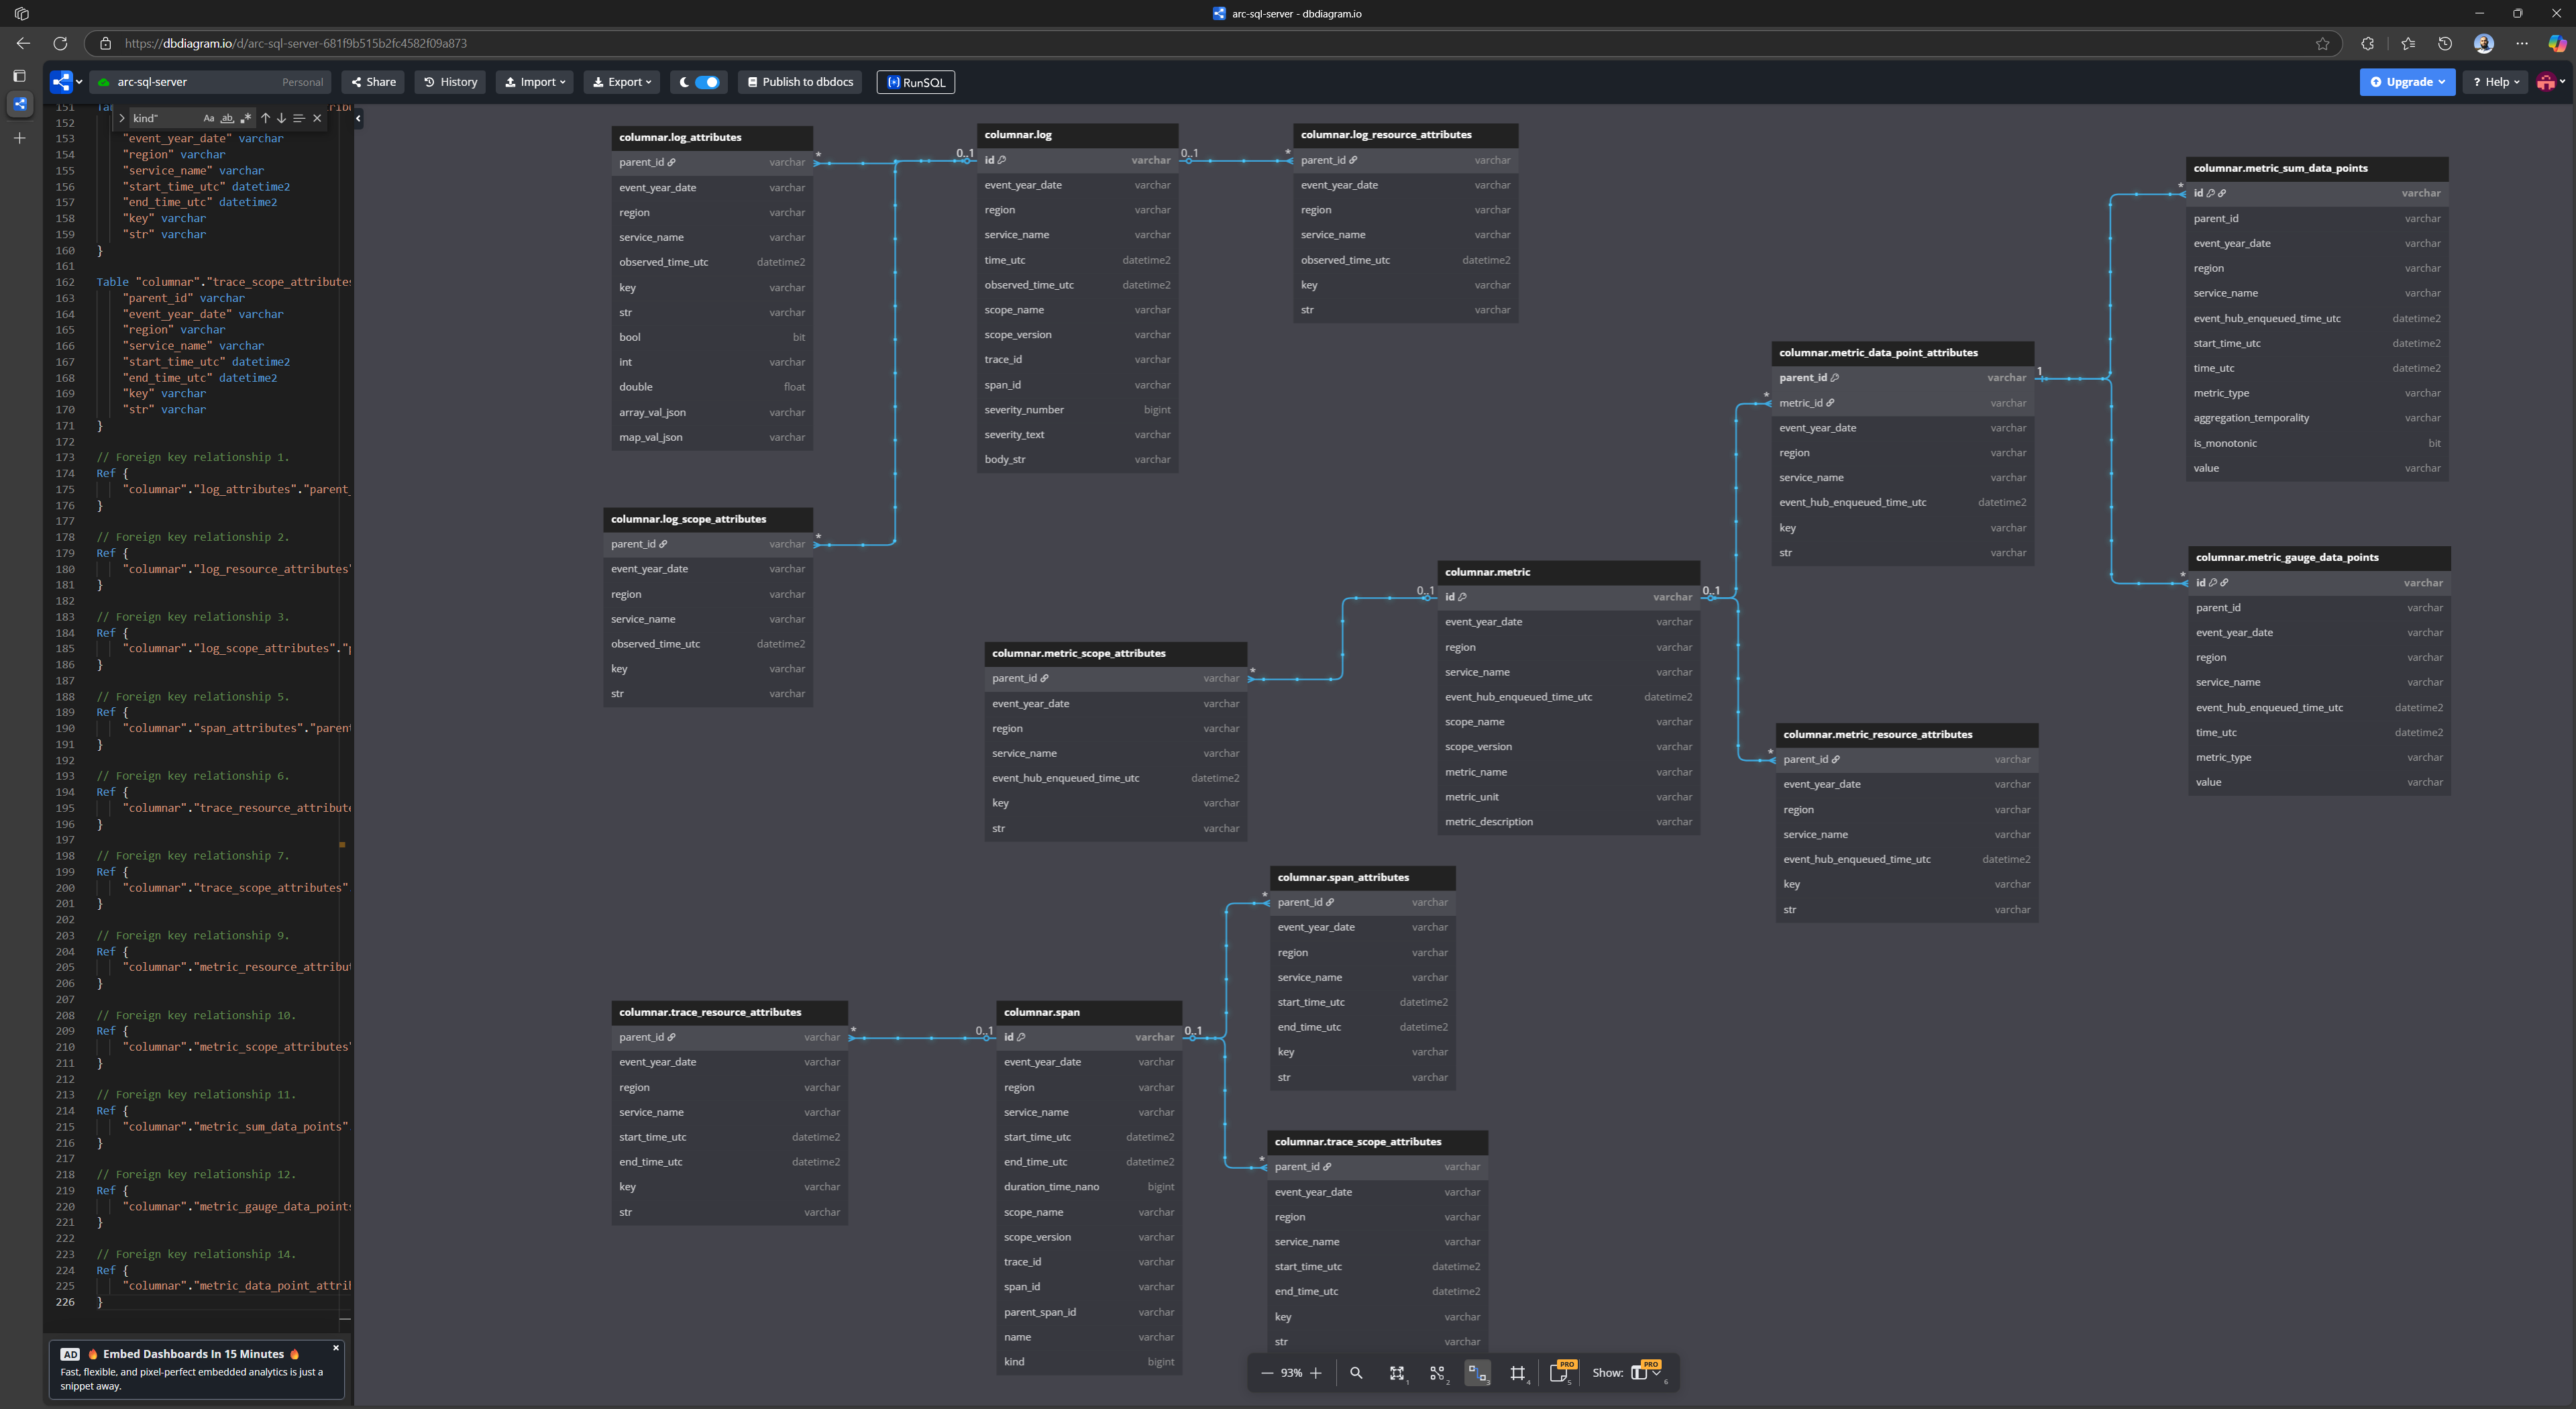This screenshot has height=1409, width=2576.
Task: Close the Embed Dashboards ad
Action: (x=336, y=1348)
